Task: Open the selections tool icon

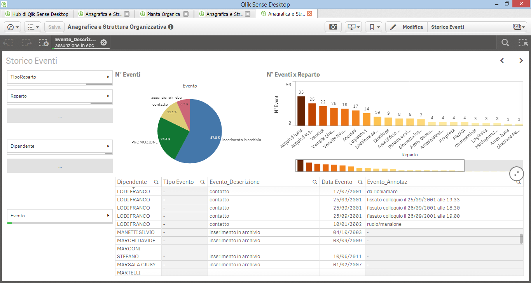Action: (x=523, y=43)
